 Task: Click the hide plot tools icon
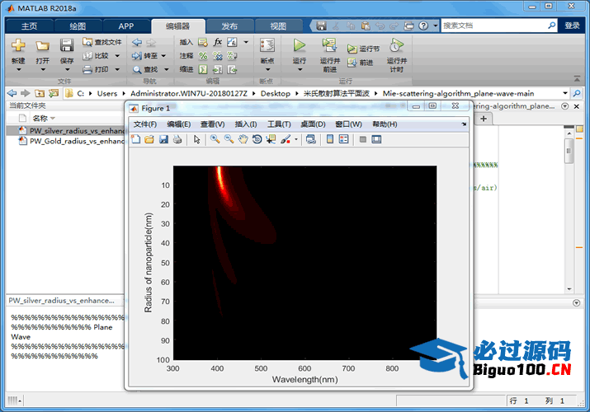pos(363,139)
